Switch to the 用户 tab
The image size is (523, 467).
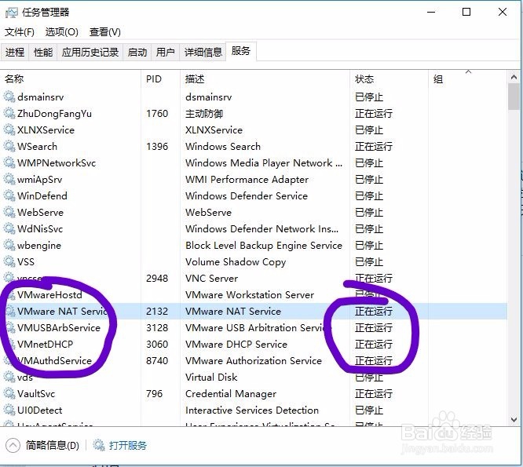[x=165, y=53]
